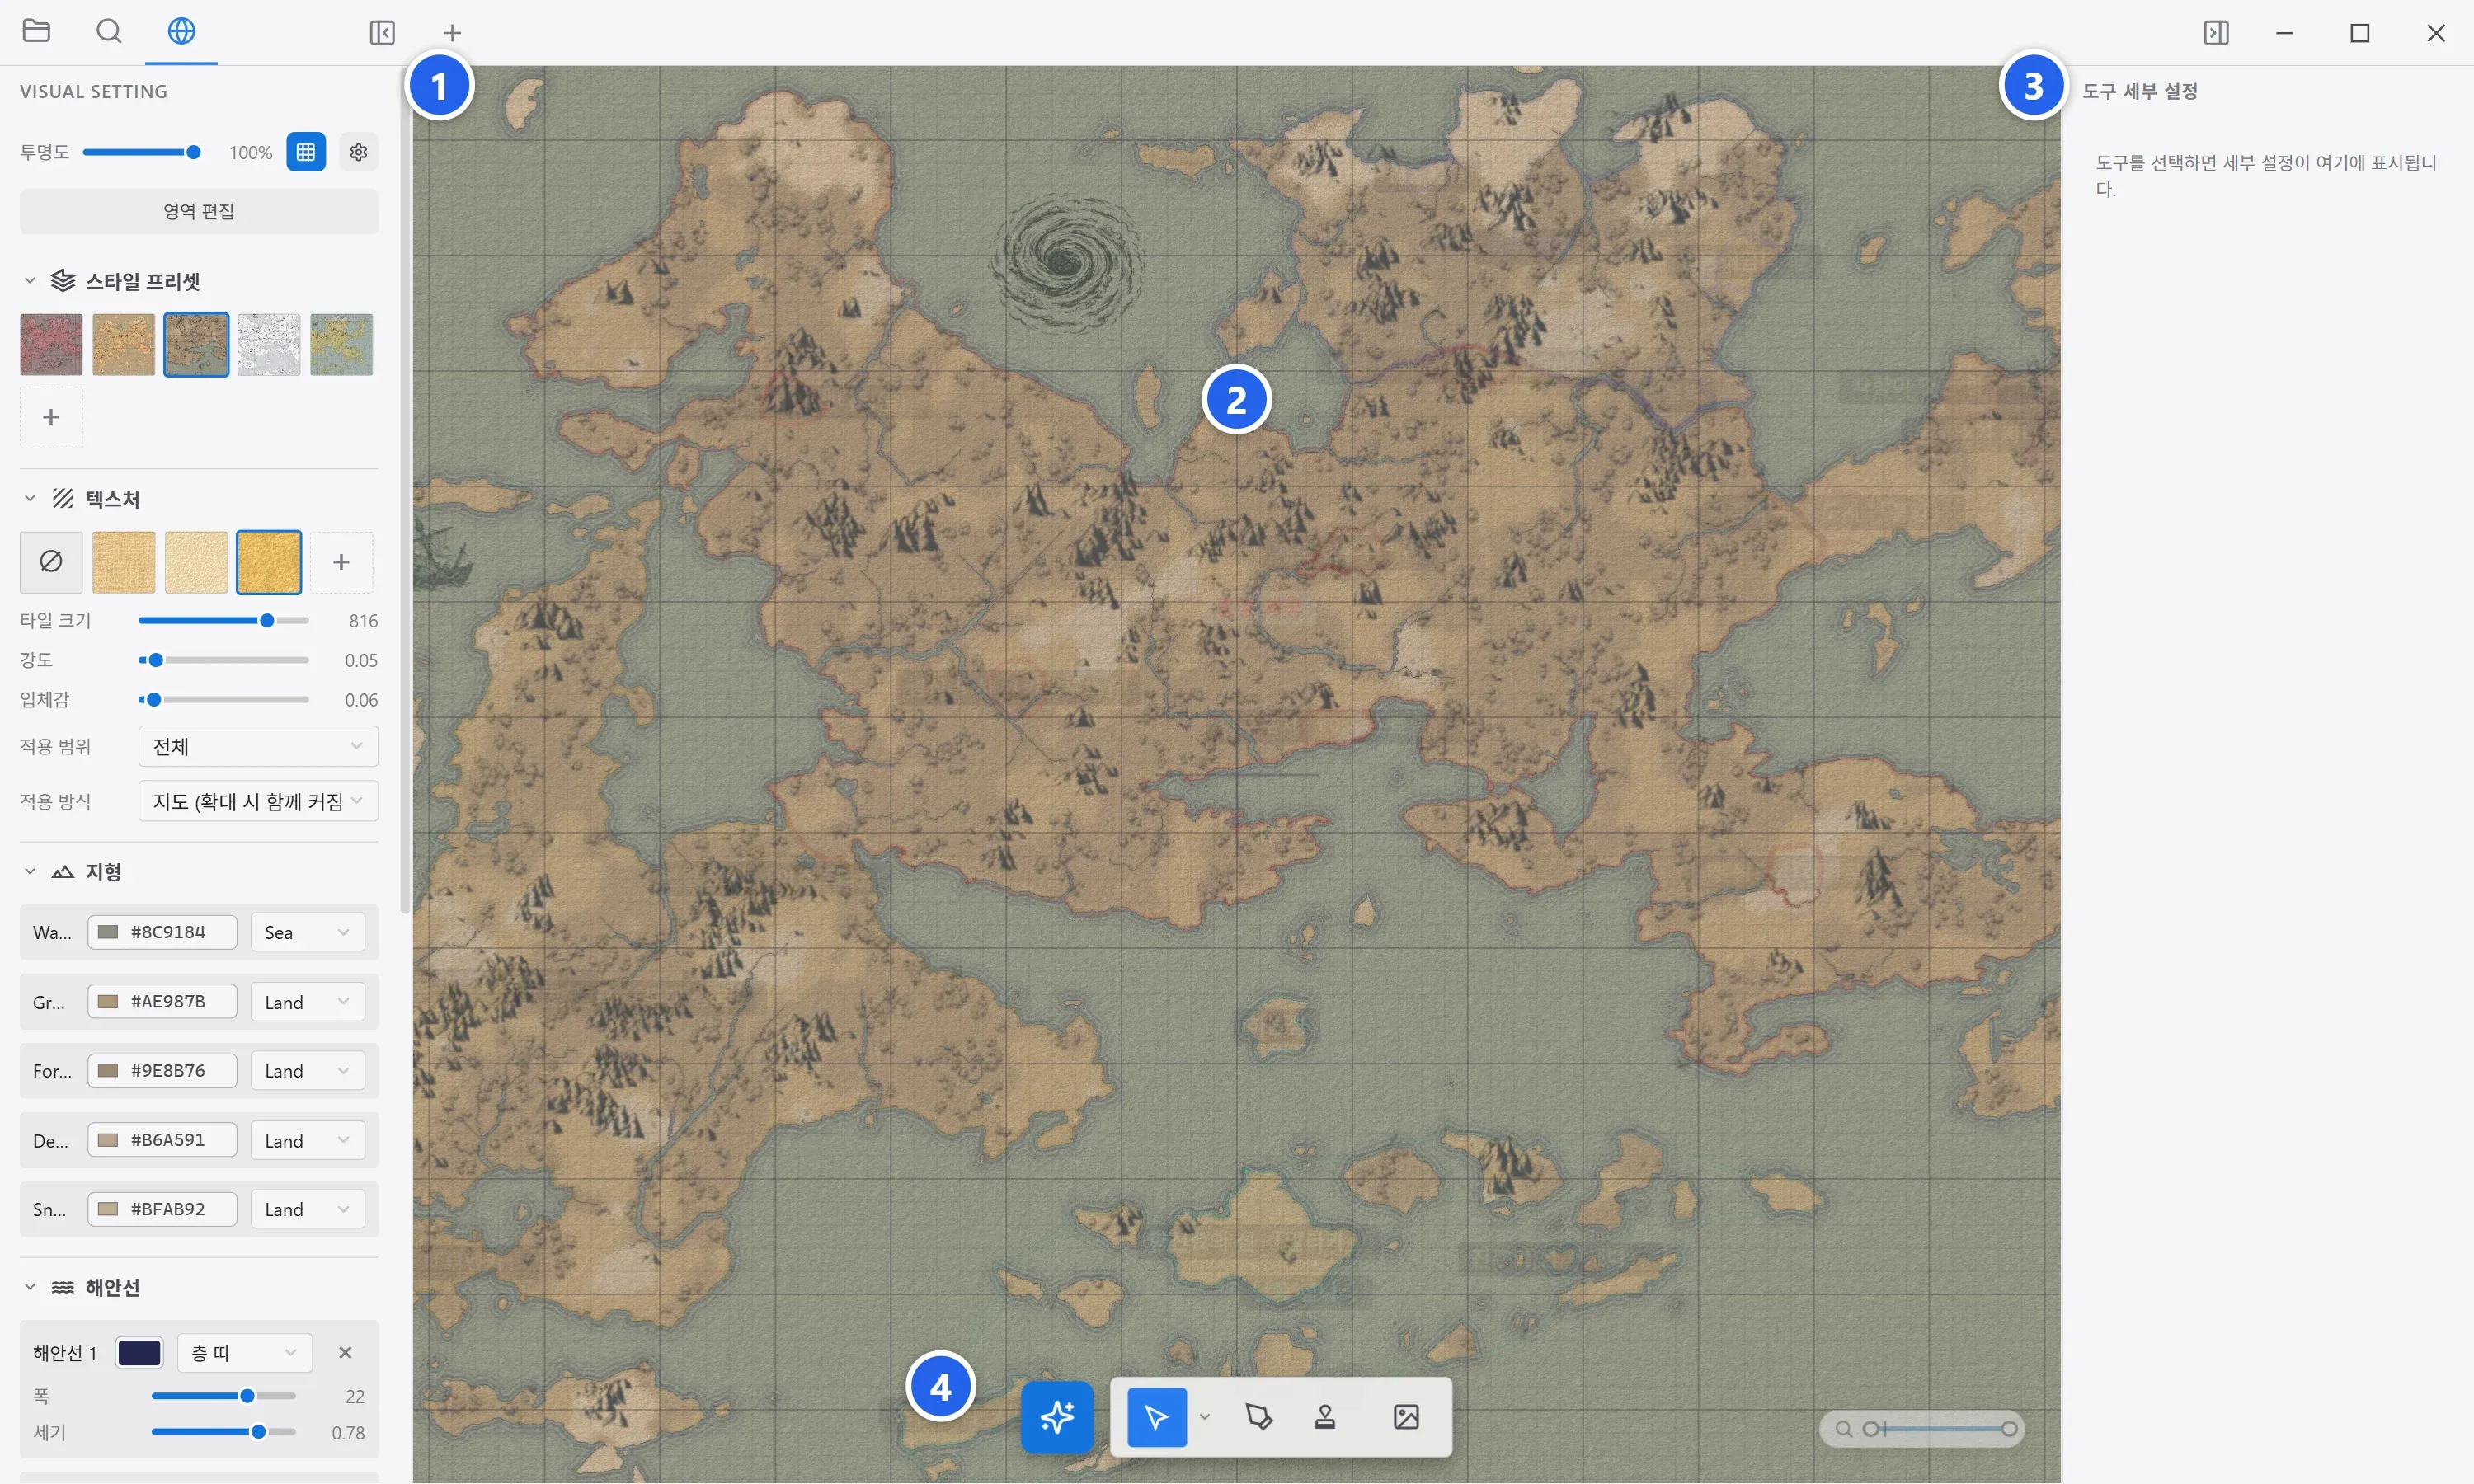Screen dimensions: 2474x1484
Task: Open the 적용 범위 dropdown
Action: [258, 746]
